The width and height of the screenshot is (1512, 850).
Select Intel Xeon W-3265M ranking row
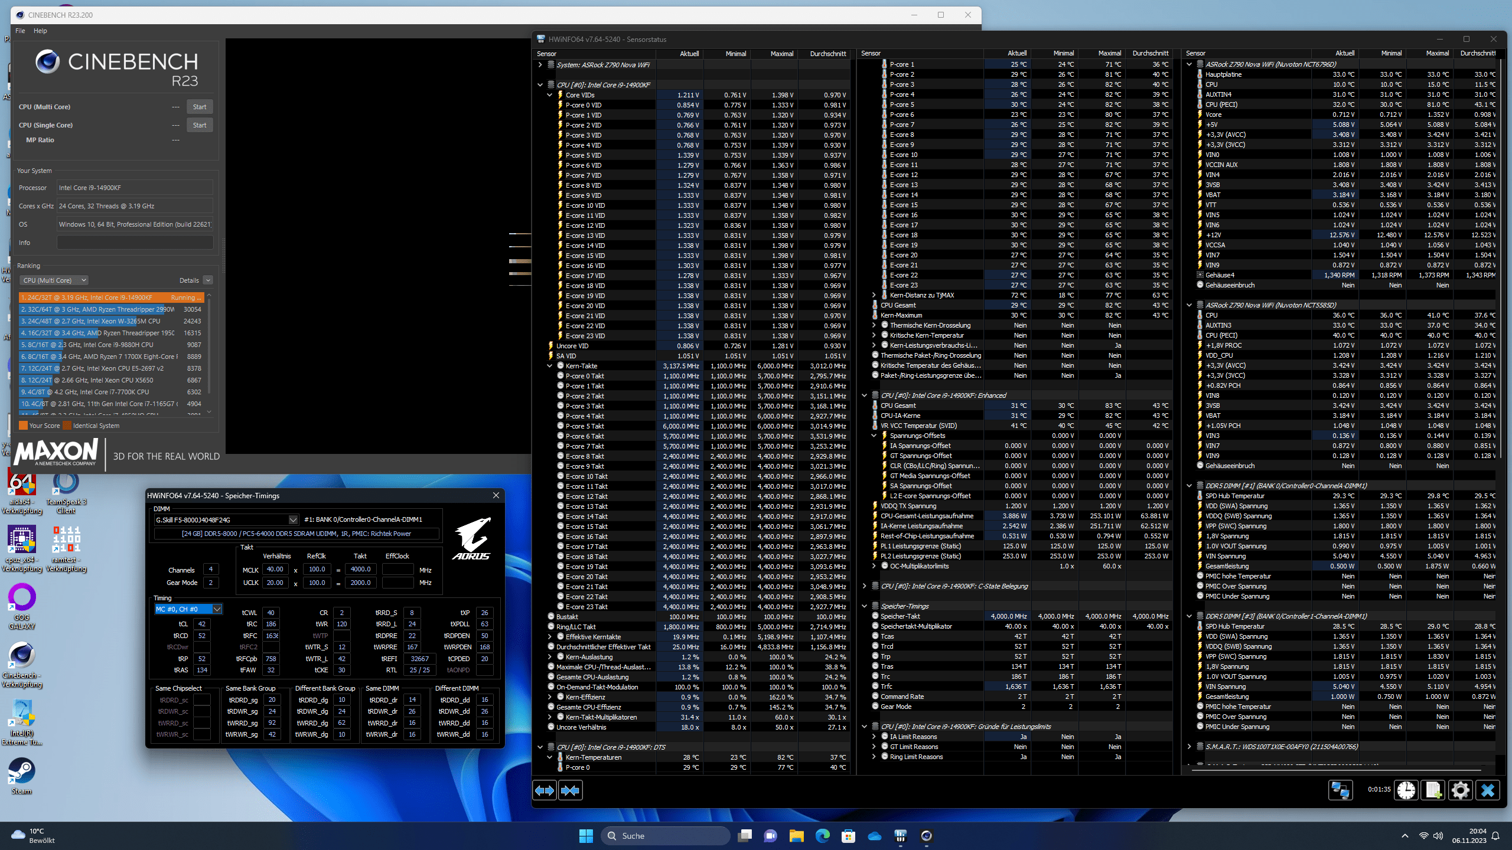tap(112, 321)
